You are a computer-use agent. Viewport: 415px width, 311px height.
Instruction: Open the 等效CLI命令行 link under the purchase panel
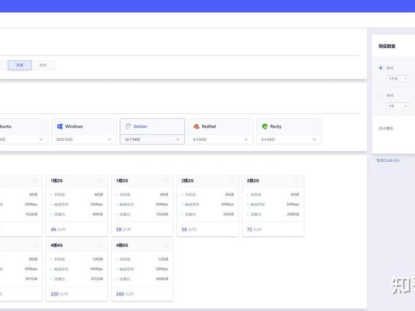tap(388, 161)
